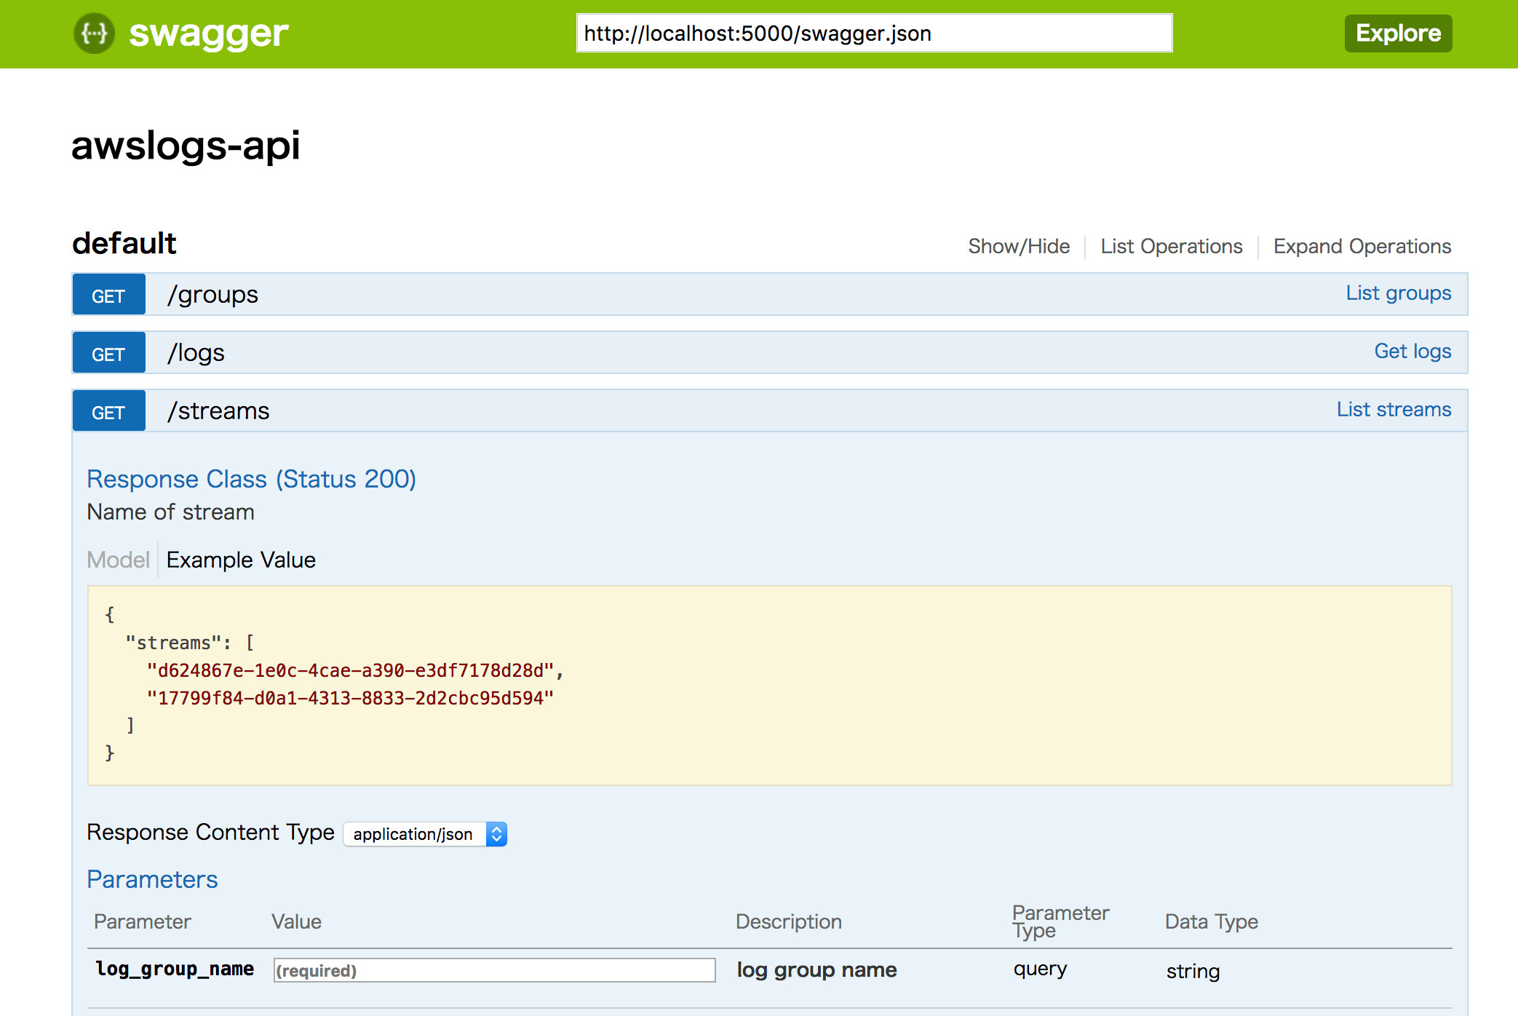Collapse the /streams endpoint path
1518x1016 pixels.
click(218, 411)
